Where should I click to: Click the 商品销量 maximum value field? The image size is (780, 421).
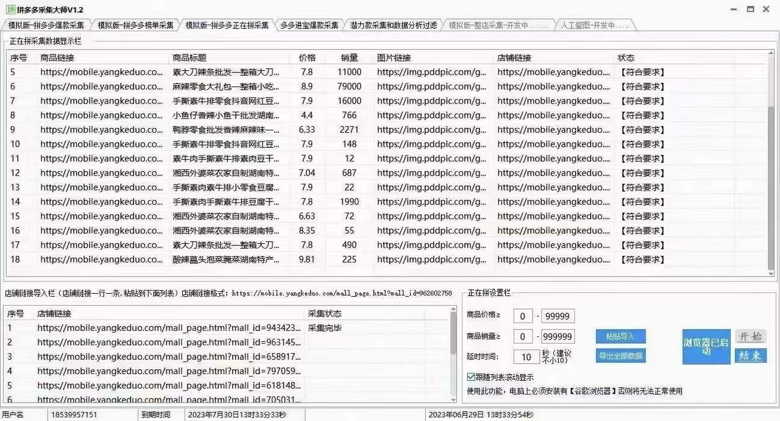pyautogui.click(x=558, y=337)
